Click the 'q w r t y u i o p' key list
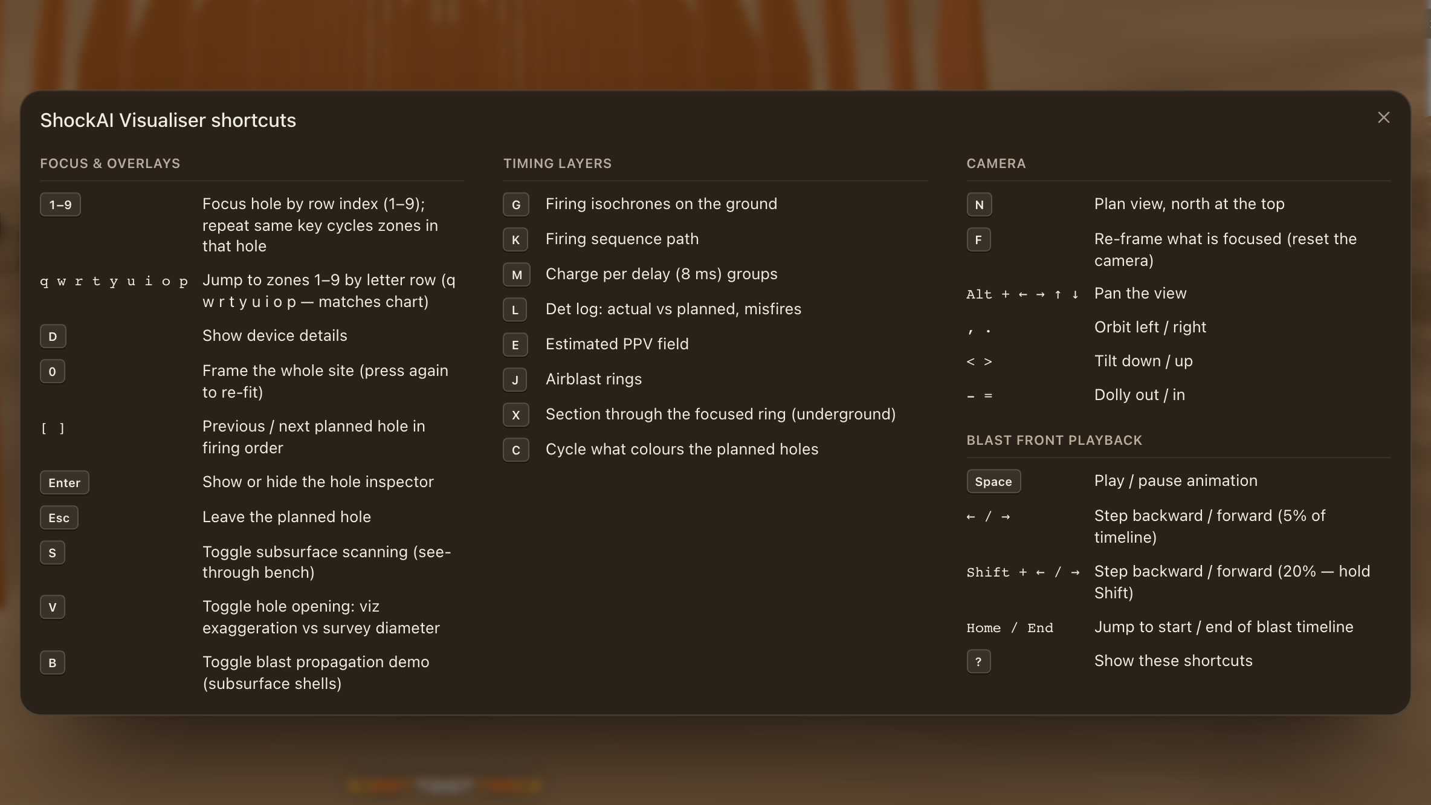Screen dimensions: 1431x805 pyautogui.click(x=114, y=282)
